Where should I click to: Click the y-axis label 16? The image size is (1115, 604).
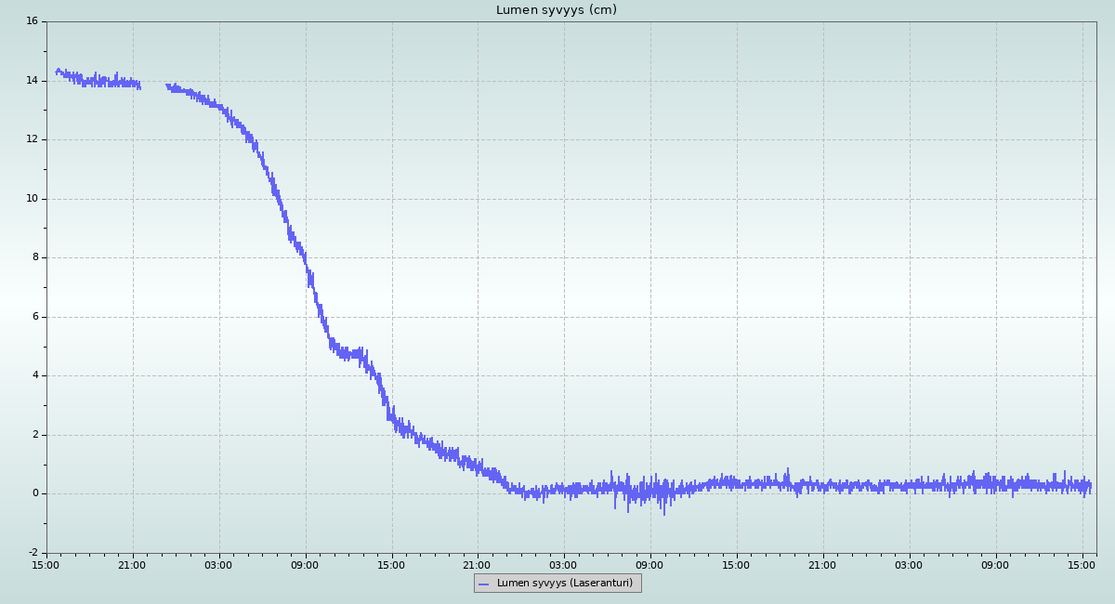click(x=32, y=21)
